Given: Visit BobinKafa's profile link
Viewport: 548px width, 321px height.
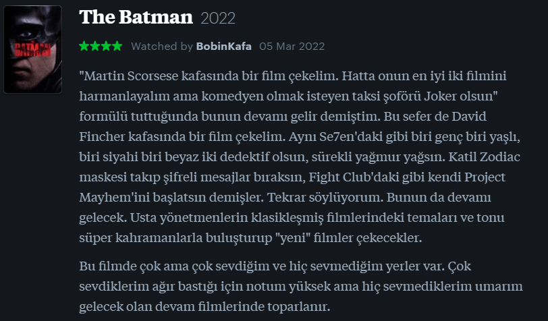Looking at the screenshot, I should (x=223, y=47).
